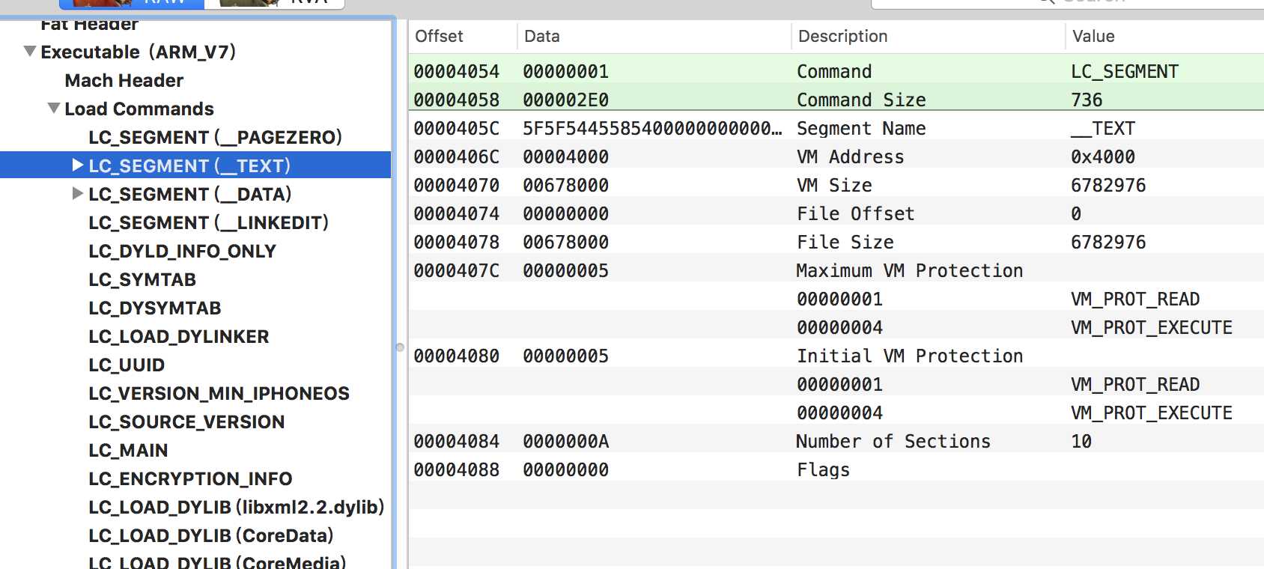The image size is (1264, 569).
Task: Select LC_MAIN load command
Action: [128, 450]
